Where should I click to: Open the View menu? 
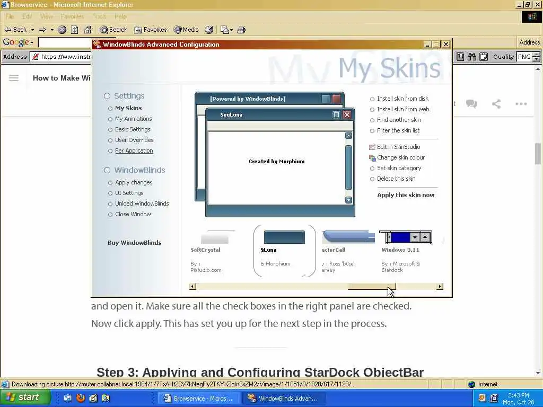(x=47, y=16)
